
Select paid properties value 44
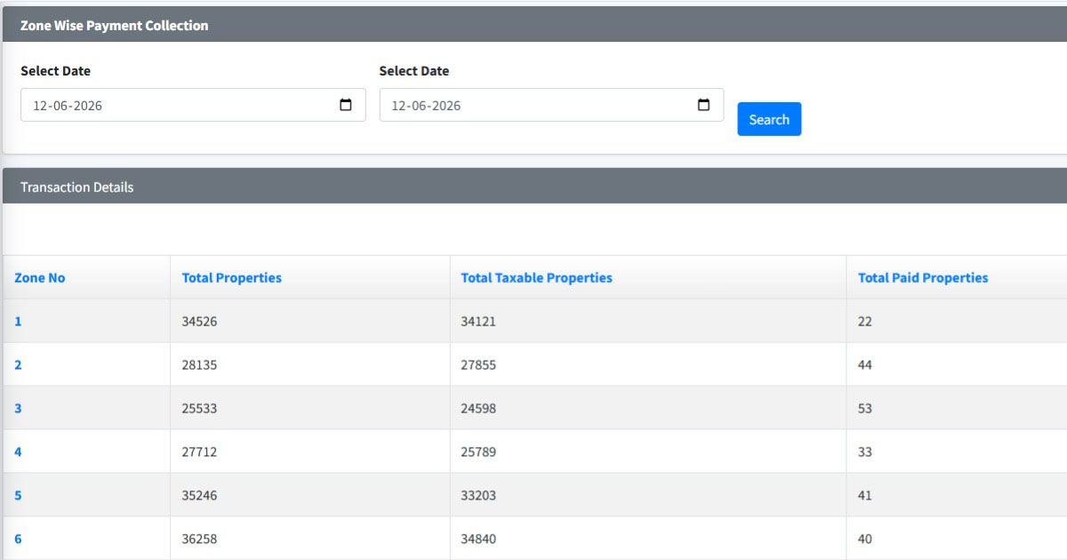pos(865,364)
